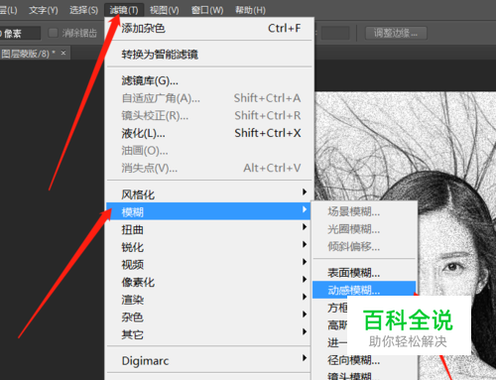The width and height of the screenshot is (496, 380).
Task: Expand the Digimarc submenu
Action: 208,360
